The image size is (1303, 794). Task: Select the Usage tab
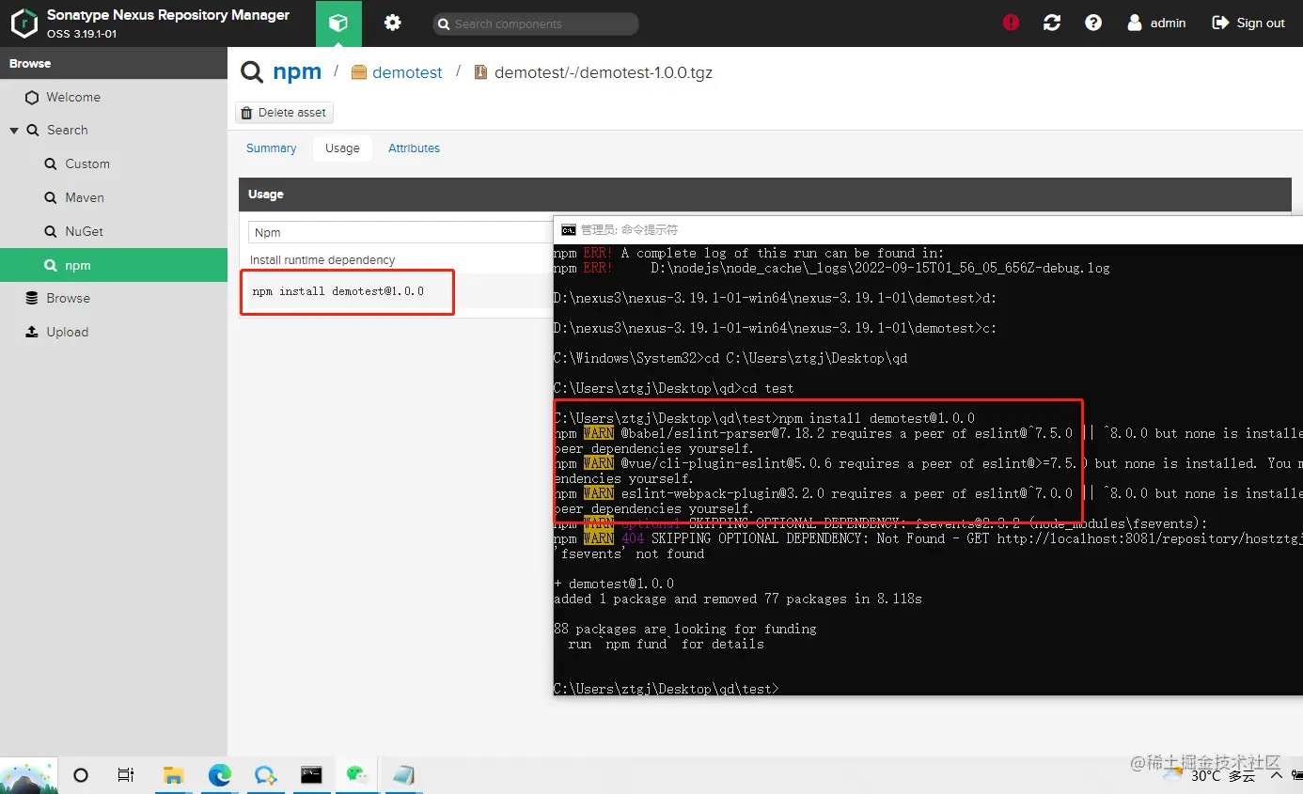[342, 148]
